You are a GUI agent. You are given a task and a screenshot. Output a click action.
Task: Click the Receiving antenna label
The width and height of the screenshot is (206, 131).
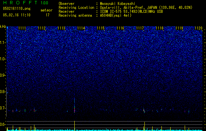pyautogui.click(x=75, y=15)
